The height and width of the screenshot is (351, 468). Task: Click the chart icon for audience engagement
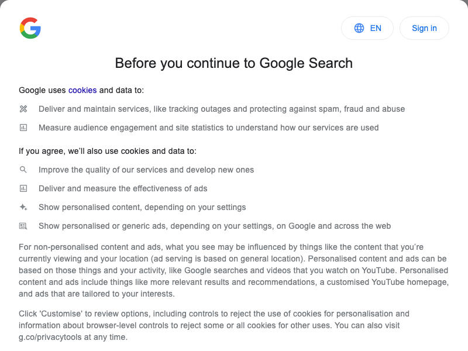coord(23,128)
